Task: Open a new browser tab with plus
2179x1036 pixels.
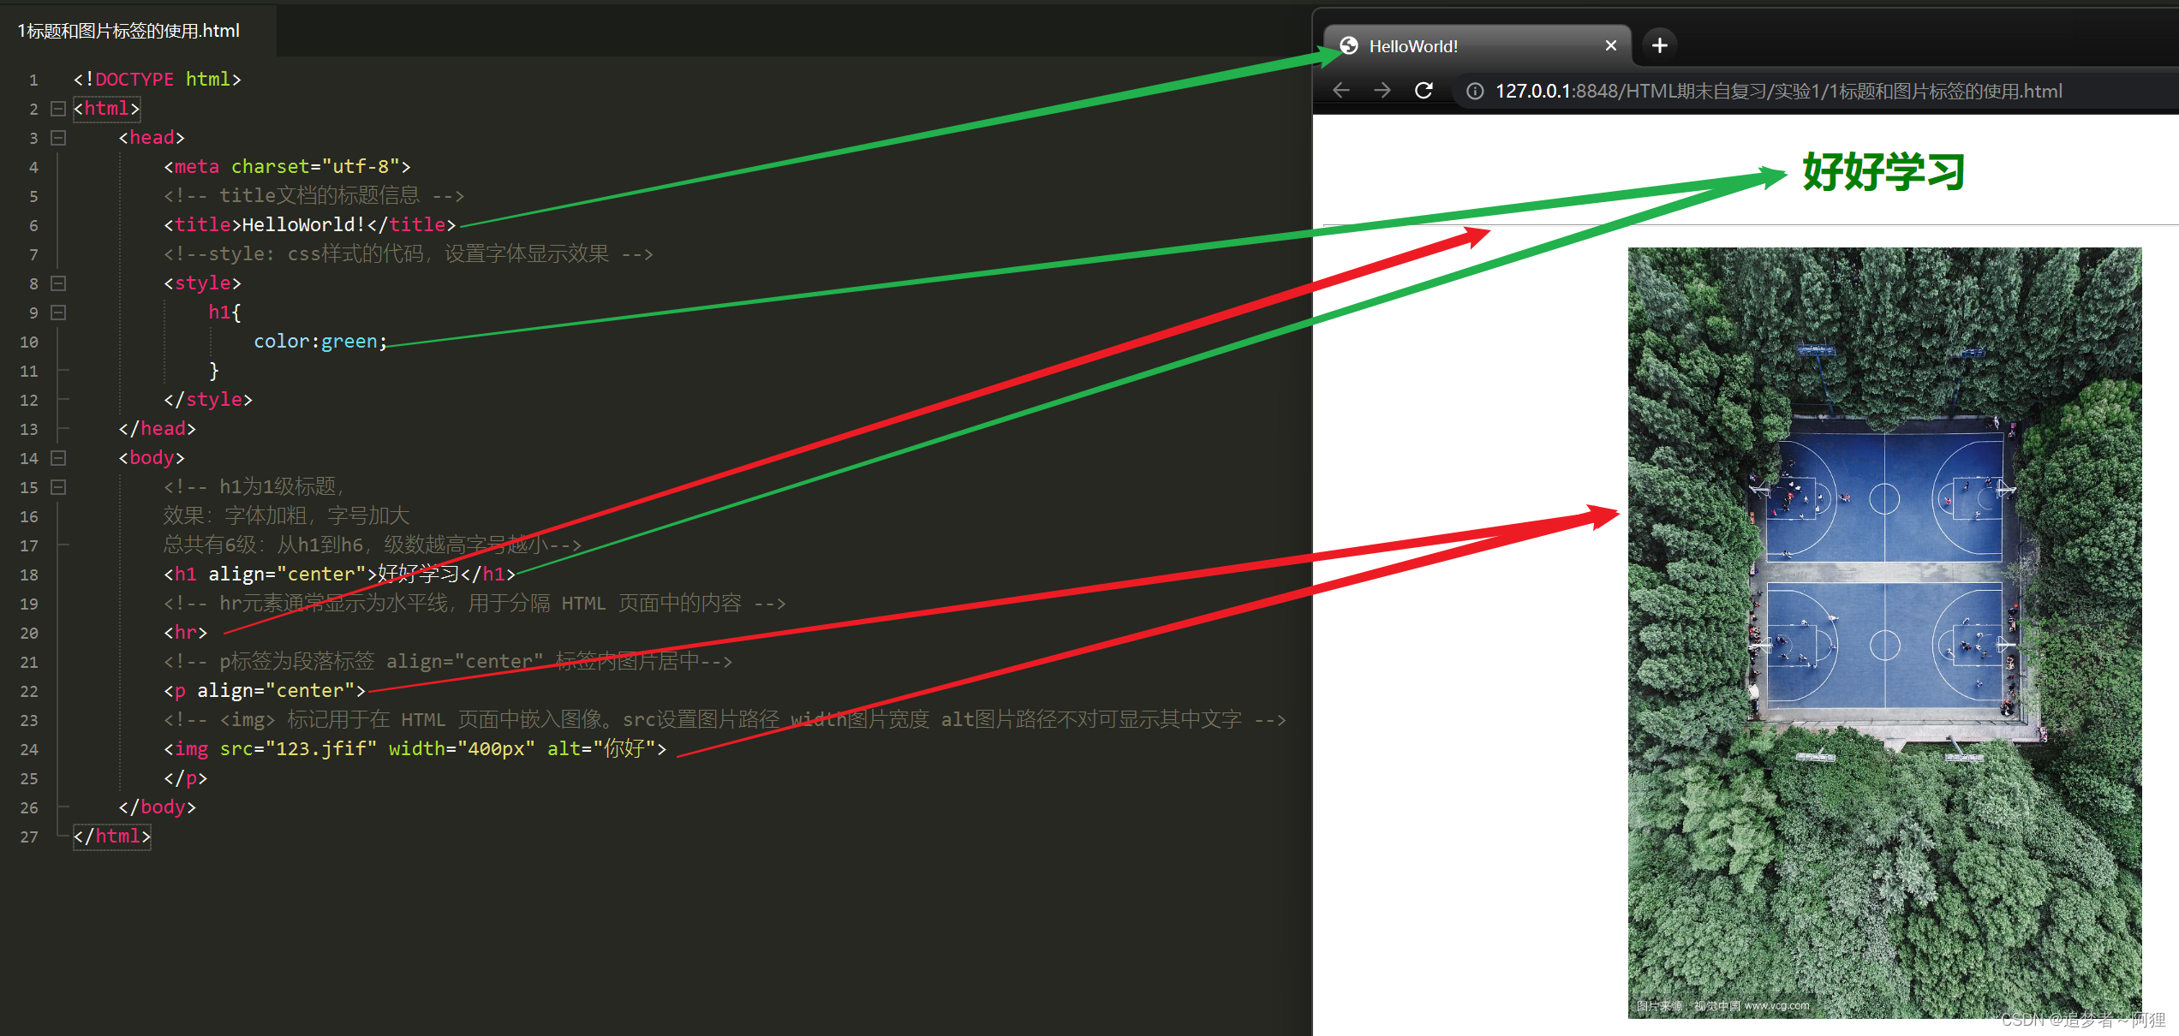Action: tap(1659, 45)
